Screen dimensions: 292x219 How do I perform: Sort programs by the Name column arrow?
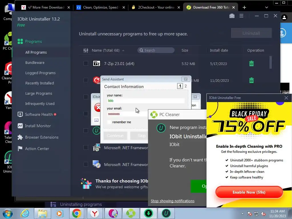(x=123, y=50)
